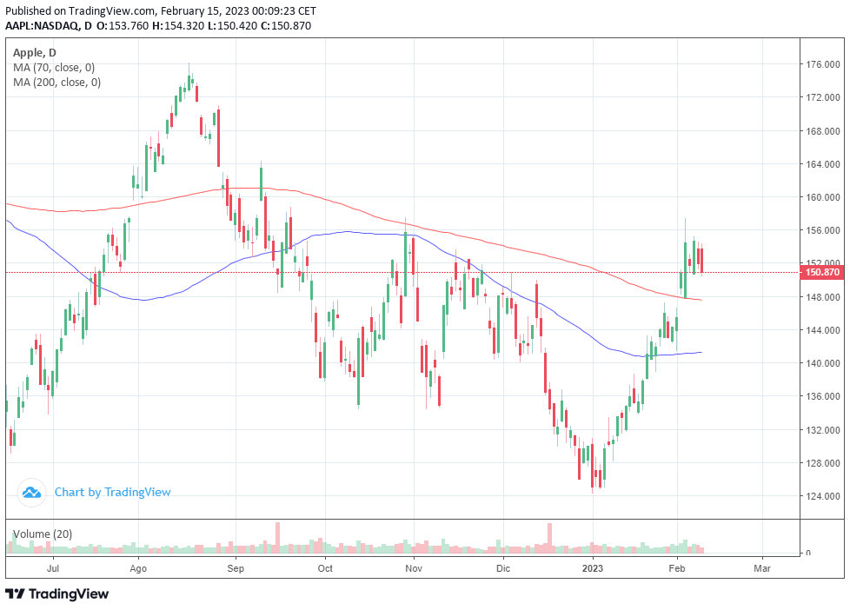Viewport: 850px width, 610px height.
Task: Click the 'MA (70, close, 0)' indicator label
Action: 54,68
